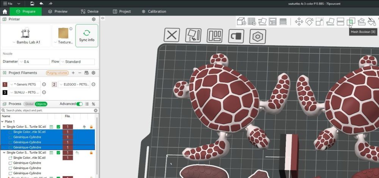This screenshot has height=178, width=379.
Task: Switch to the Project tab
Action: (x=122, y=12)
